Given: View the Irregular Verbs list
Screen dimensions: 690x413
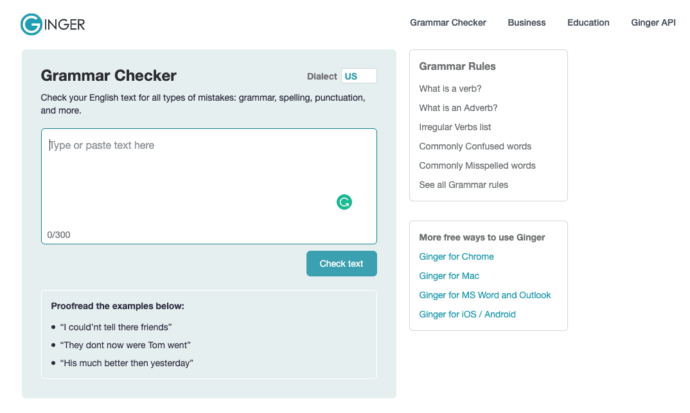Looking at the screenshot, I should point(455,127).
